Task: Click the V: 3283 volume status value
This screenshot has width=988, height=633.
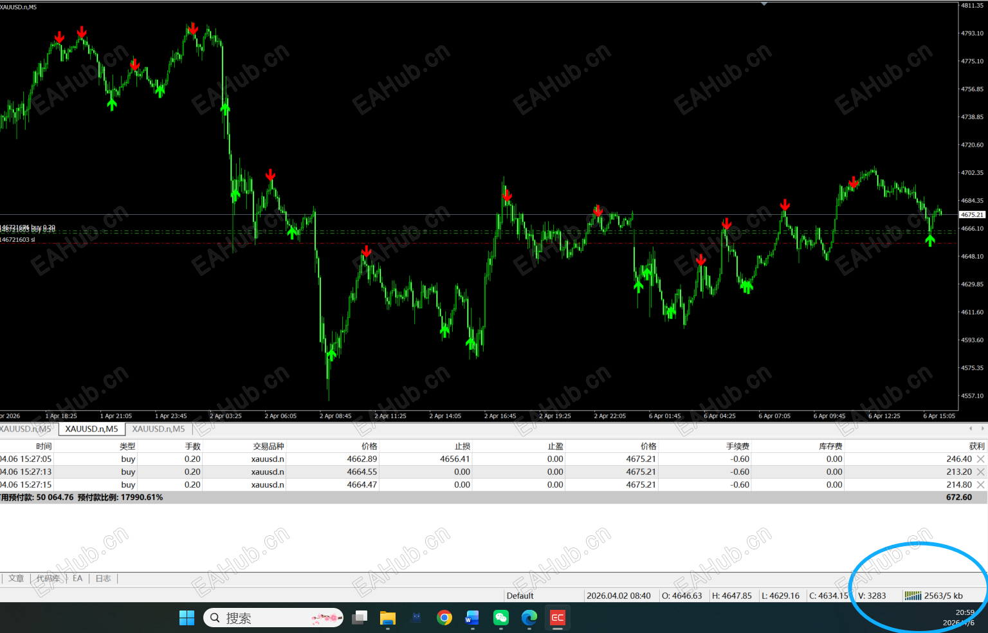Action: point(872,596)
